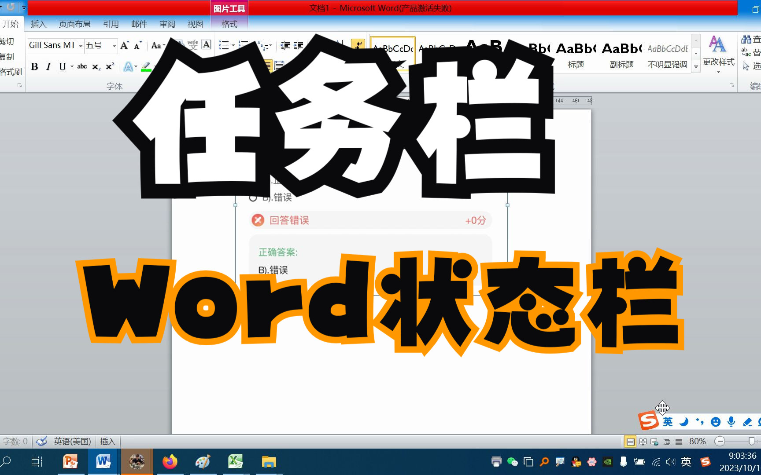Open the 邮件 Mailings tab
761x475 pixels.
pyautogui.click(x=139, y=24)
